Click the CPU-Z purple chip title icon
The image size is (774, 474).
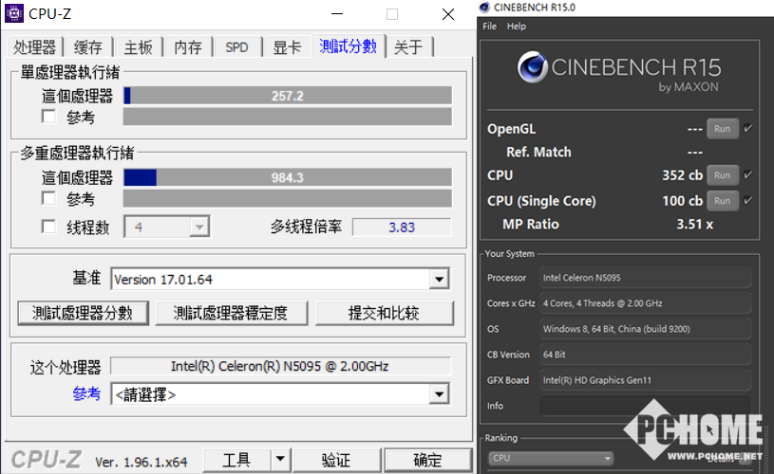pos(14,13)
